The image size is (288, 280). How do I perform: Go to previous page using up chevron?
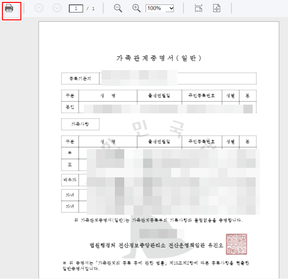pos(39,8)
